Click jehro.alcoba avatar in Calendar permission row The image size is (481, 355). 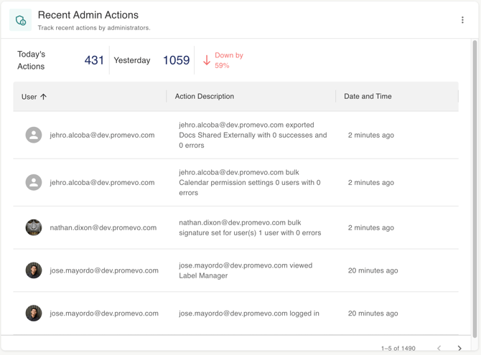pyautogui.click(x=34, y=182)
